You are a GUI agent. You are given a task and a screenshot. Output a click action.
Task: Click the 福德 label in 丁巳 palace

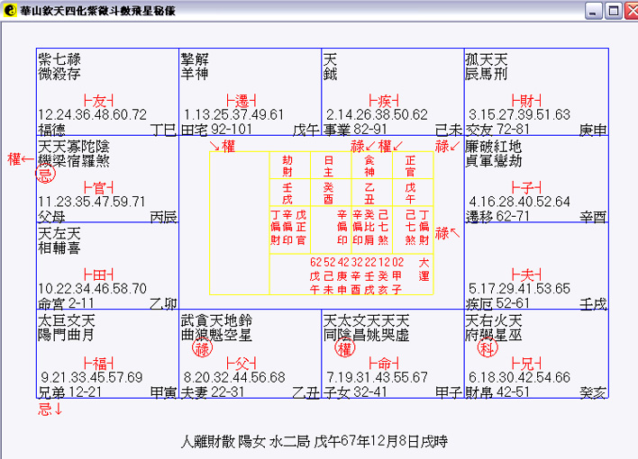[51, 130]
